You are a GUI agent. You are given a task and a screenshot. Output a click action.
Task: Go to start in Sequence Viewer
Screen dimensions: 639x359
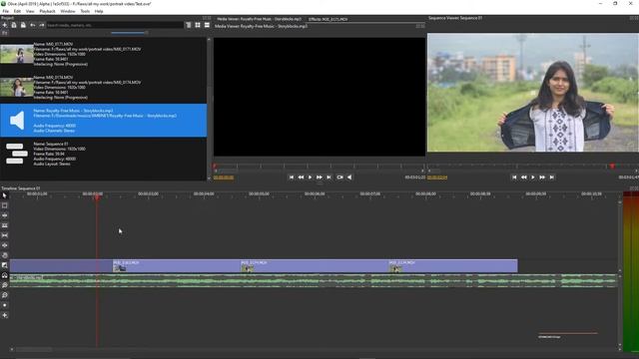[x=514, y=178]
